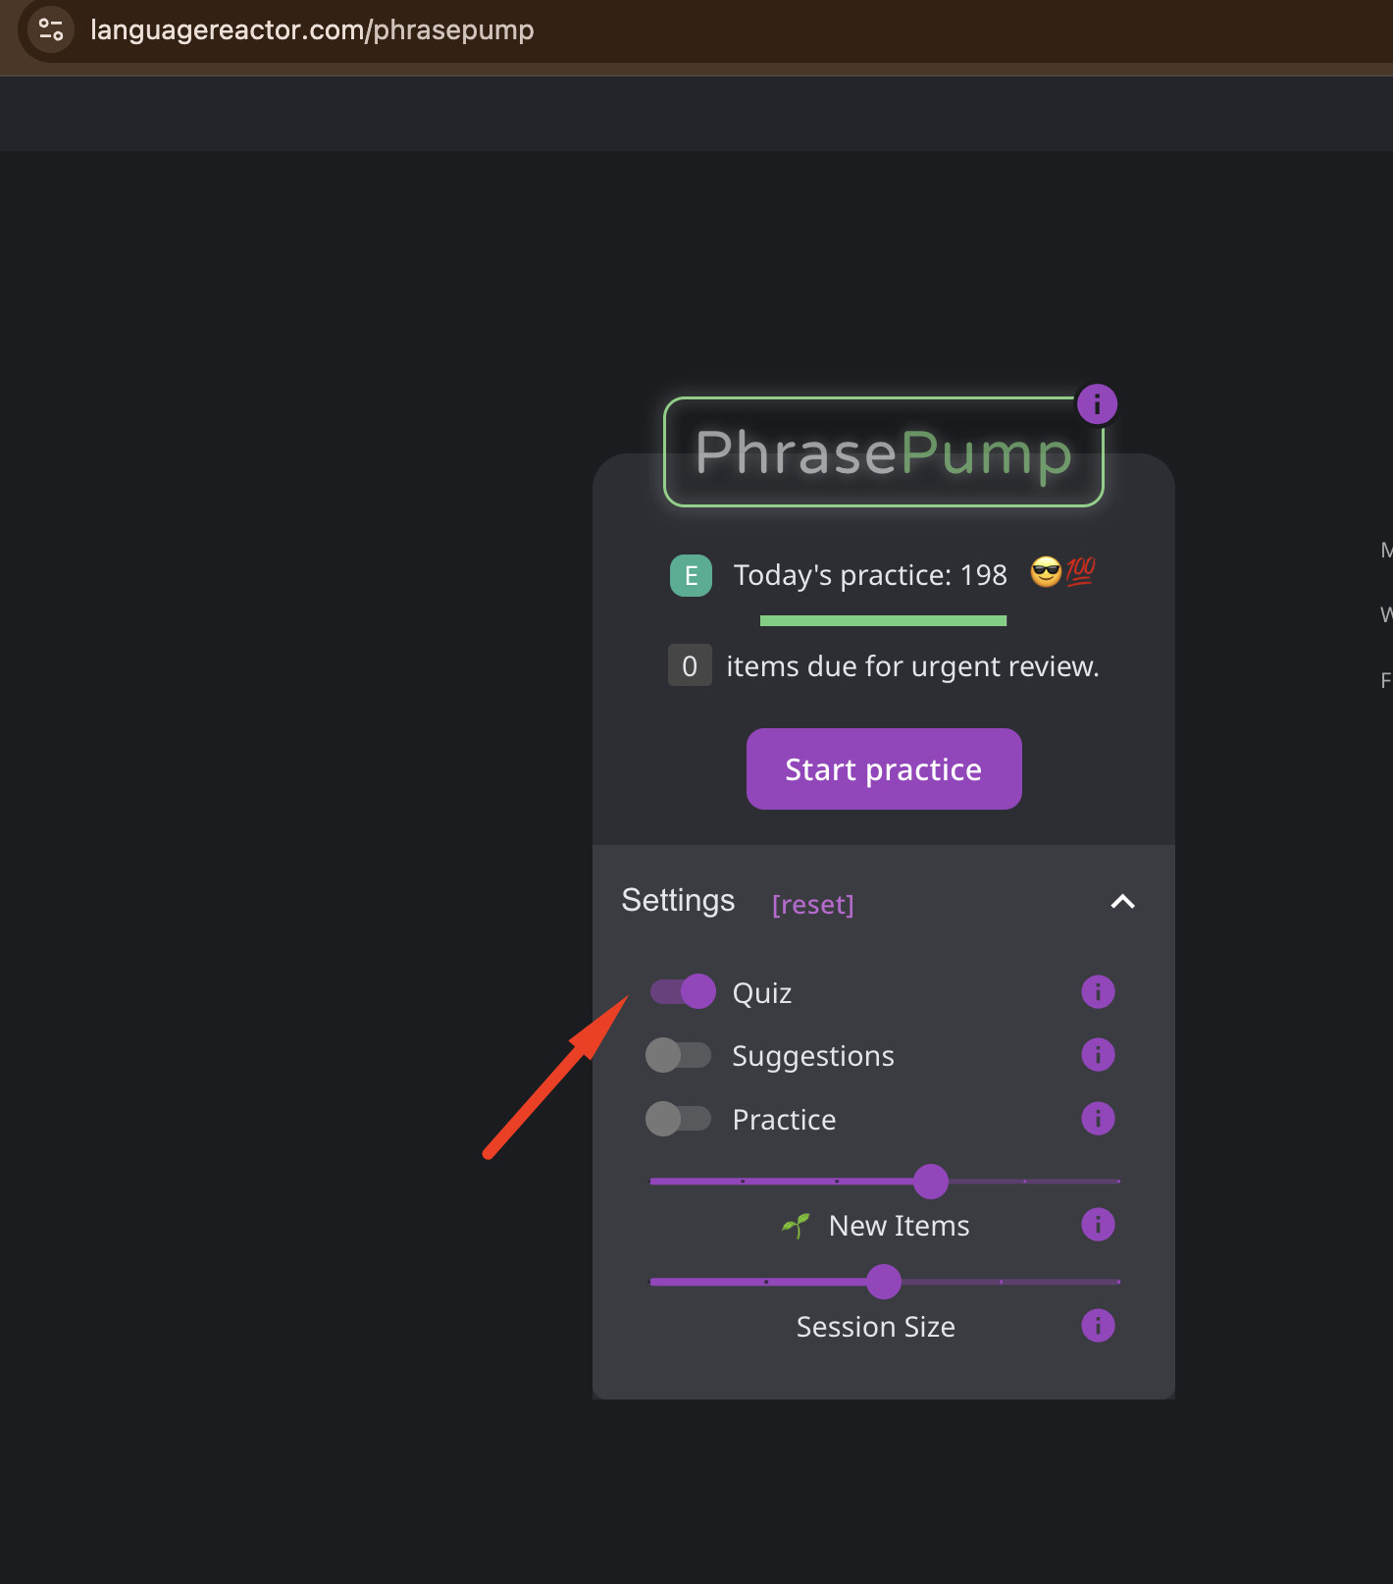Collapse the Settings panel with chevron

(1122, 901)
